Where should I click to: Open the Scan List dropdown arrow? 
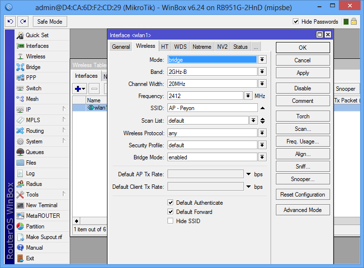[x=254, y=120]
